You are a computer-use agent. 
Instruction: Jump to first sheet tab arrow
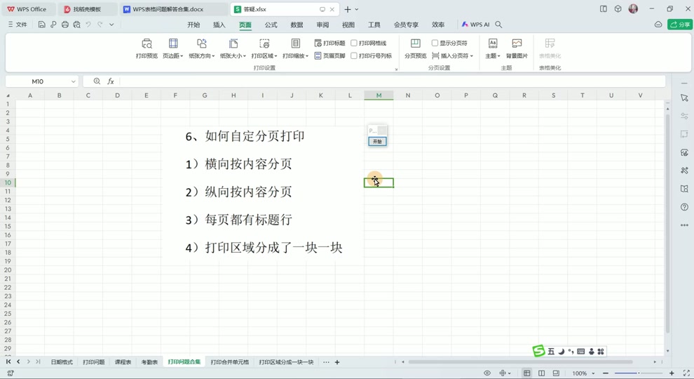[x=8, y=361]
